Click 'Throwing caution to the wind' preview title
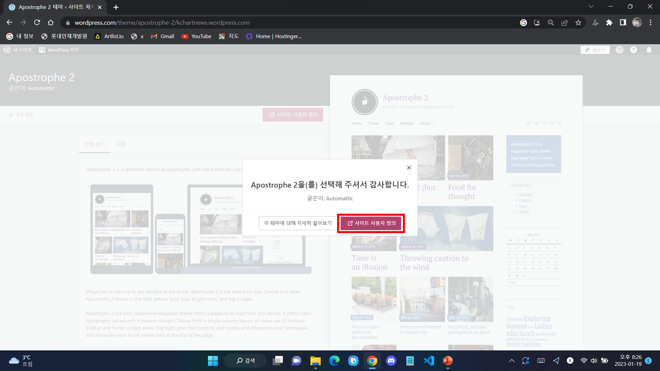 [434, 262]
